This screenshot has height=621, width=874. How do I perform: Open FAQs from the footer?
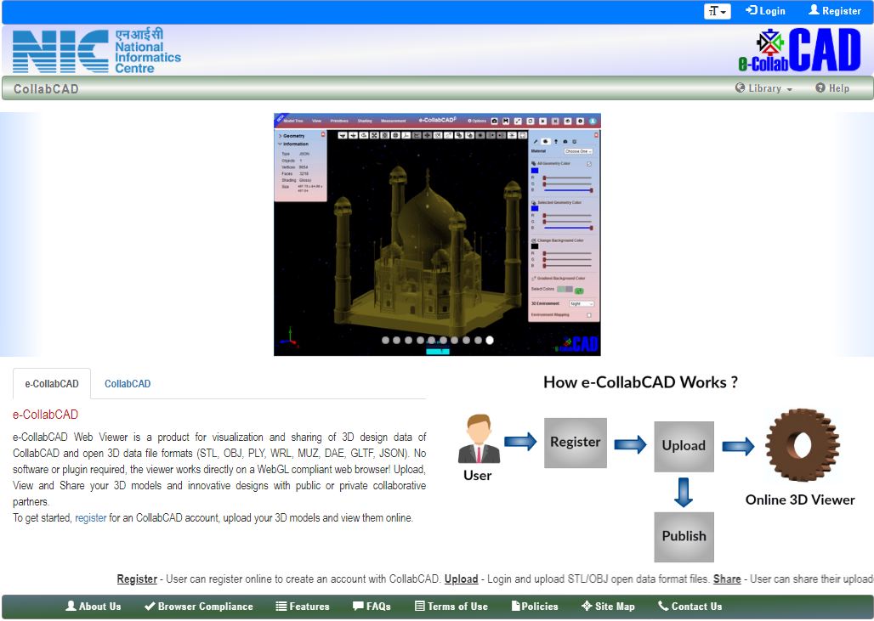(372, 607)
